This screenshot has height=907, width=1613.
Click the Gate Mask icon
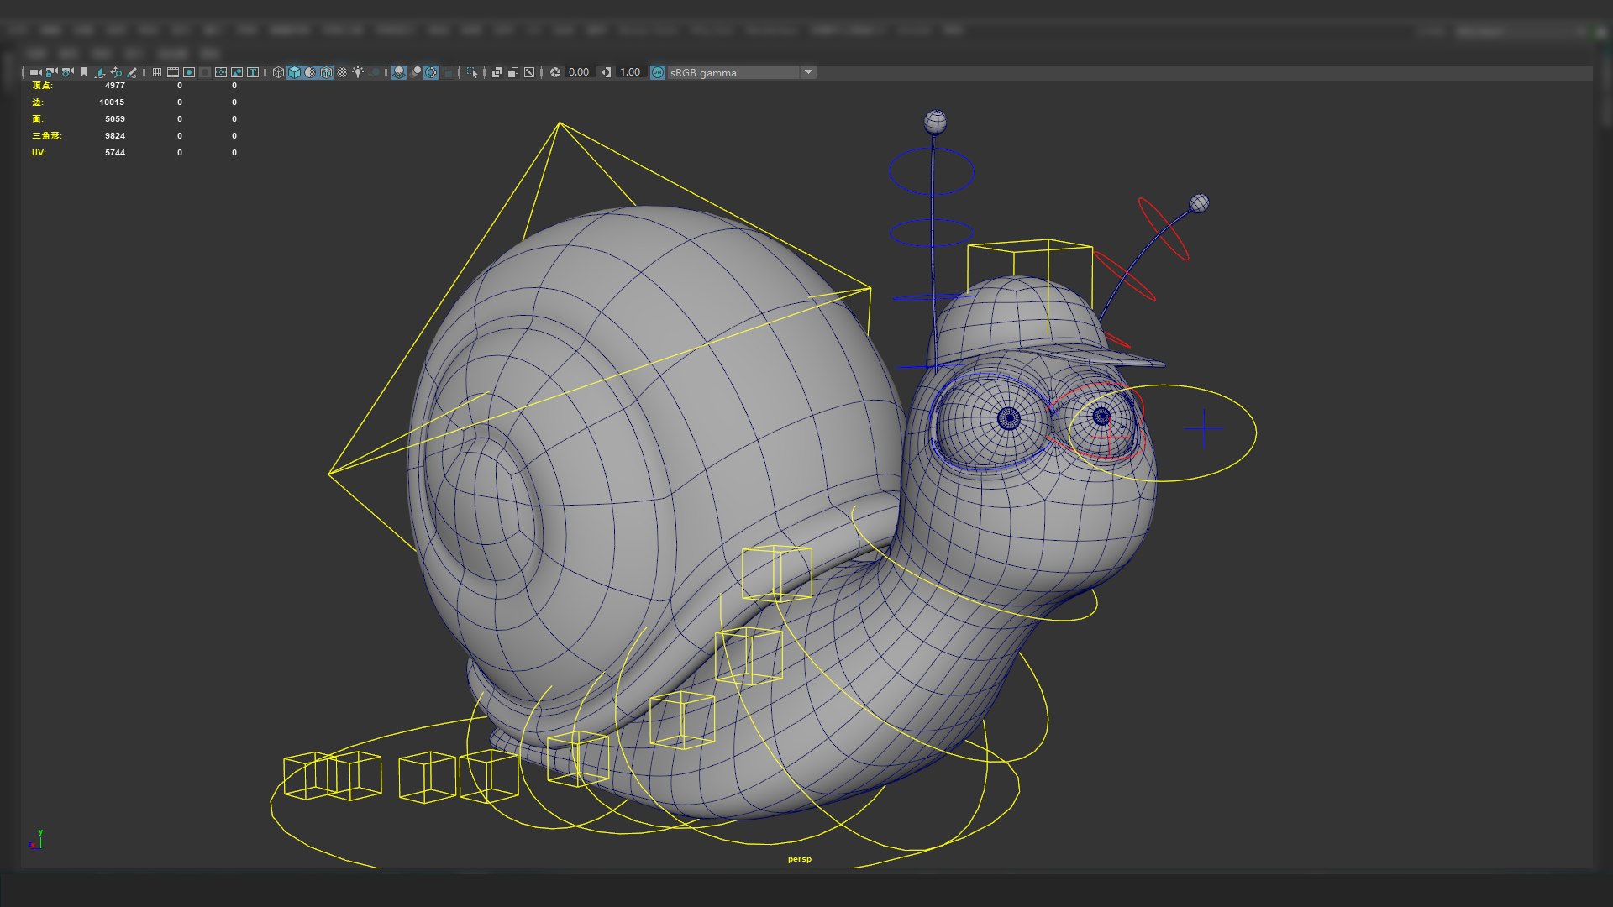click(205, 72)
